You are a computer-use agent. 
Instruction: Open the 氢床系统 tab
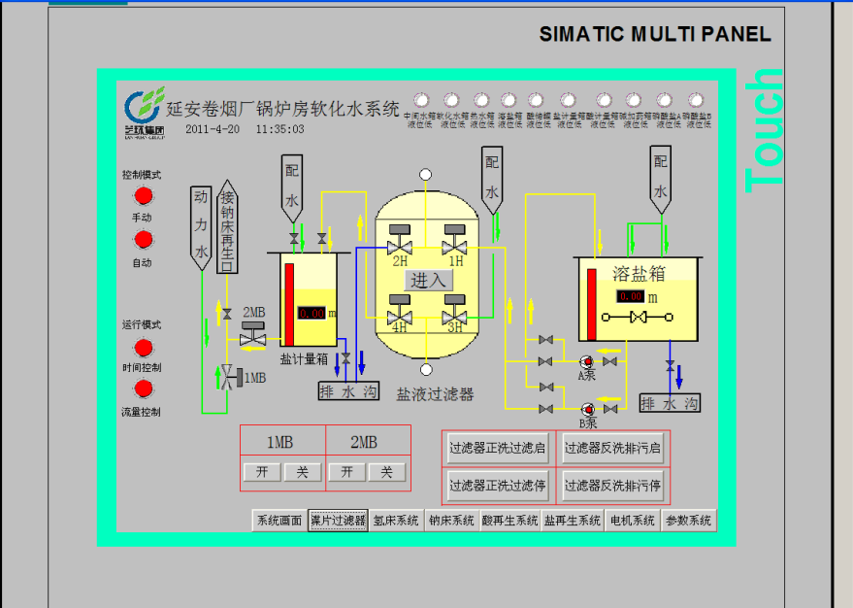396,521
